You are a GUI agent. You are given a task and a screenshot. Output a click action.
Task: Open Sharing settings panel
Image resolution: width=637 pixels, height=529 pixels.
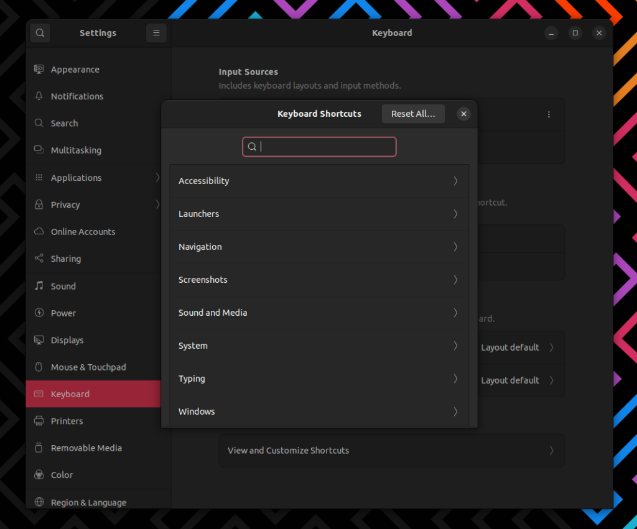point(93,259)
